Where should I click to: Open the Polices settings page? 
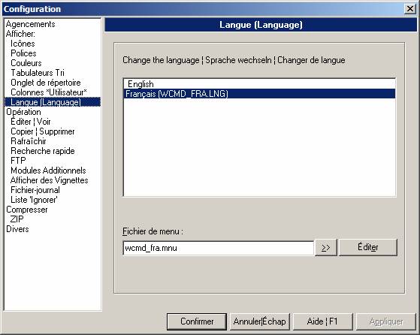pyautogui.click(x=23, y=53)
